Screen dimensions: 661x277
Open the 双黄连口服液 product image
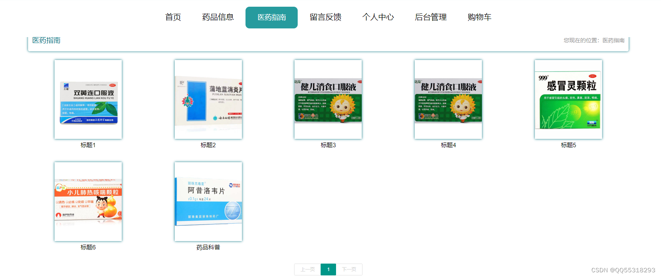88,99
